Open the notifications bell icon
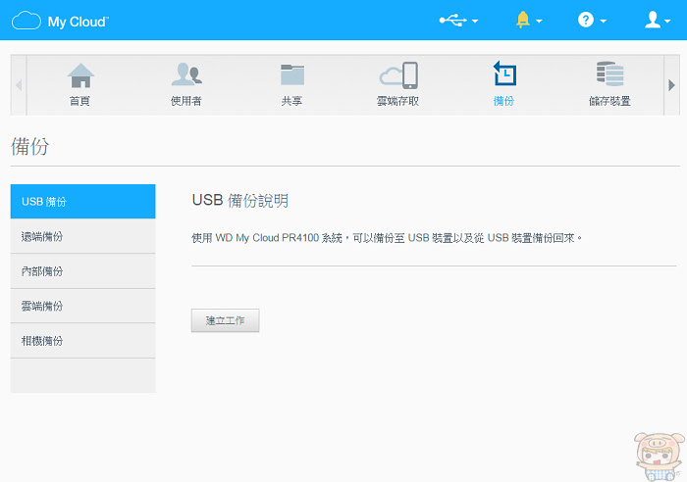The image size is (687, 482). pyautogui.click(x=523, y=20)
